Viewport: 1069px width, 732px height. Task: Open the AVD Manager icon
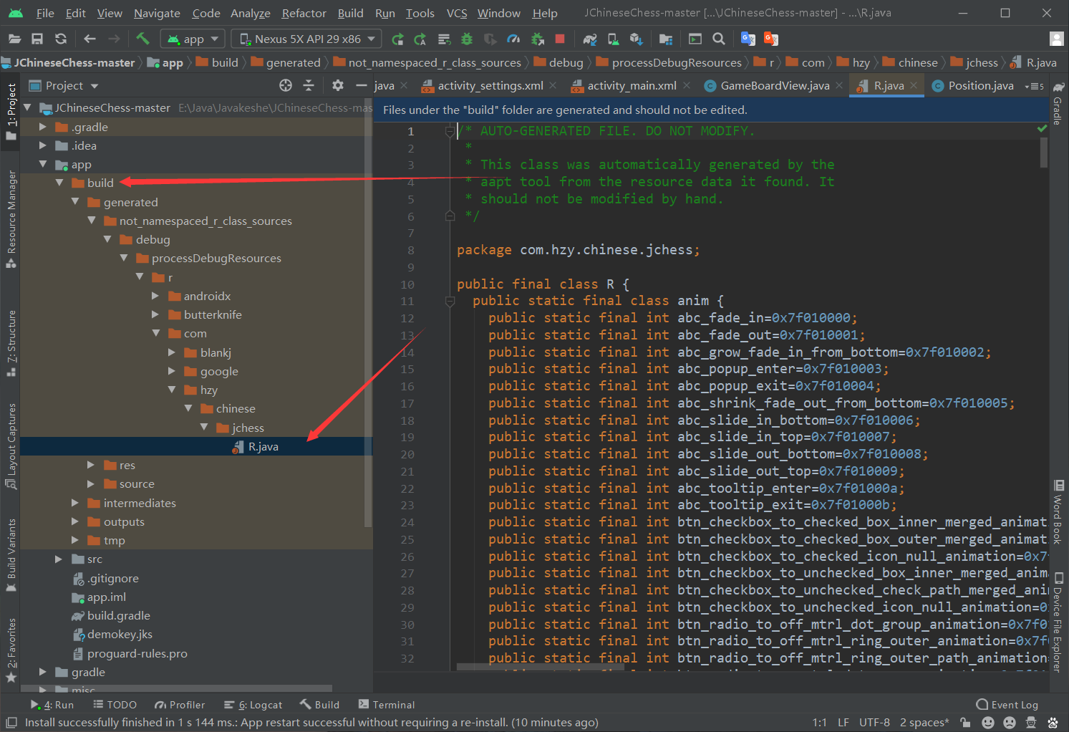(x=613, y=39)
